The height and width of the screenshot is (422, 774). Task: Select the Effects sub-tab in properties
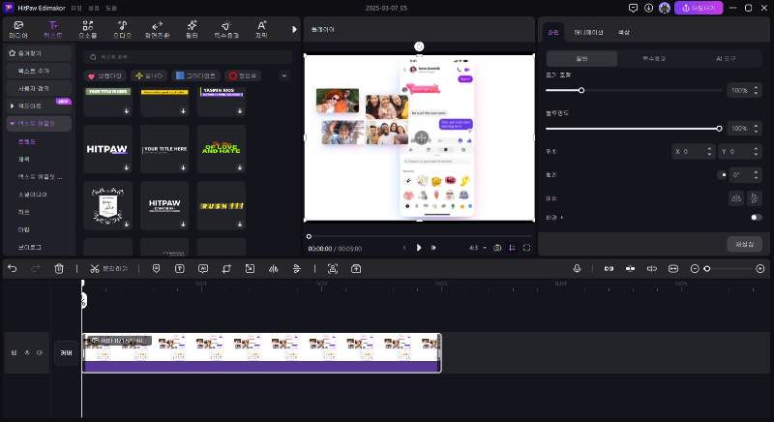click(654, 58)
